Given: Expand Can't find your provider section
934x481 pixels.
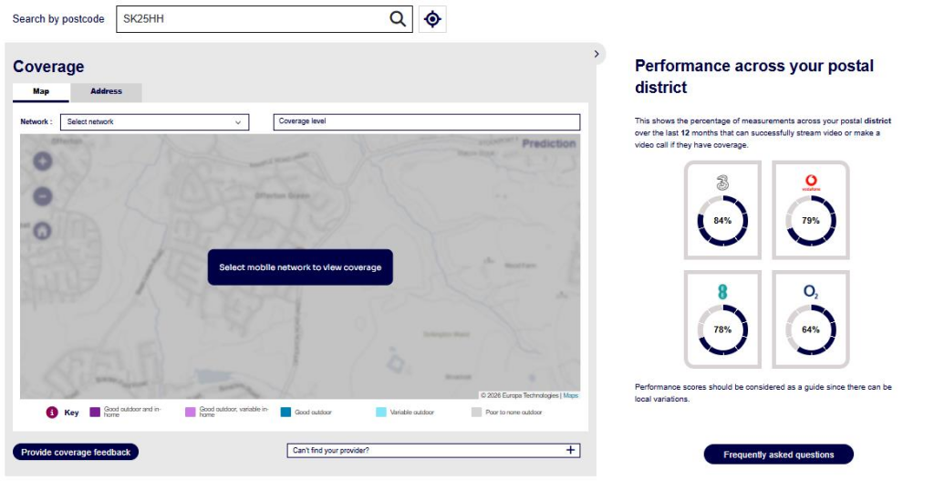Looking at the screenshot, I should pyautogui.click(x=433, y=451).
